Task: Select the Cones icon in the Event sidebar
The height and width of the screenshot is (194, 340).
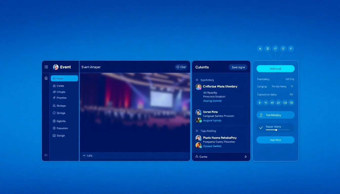Action: 54,86
